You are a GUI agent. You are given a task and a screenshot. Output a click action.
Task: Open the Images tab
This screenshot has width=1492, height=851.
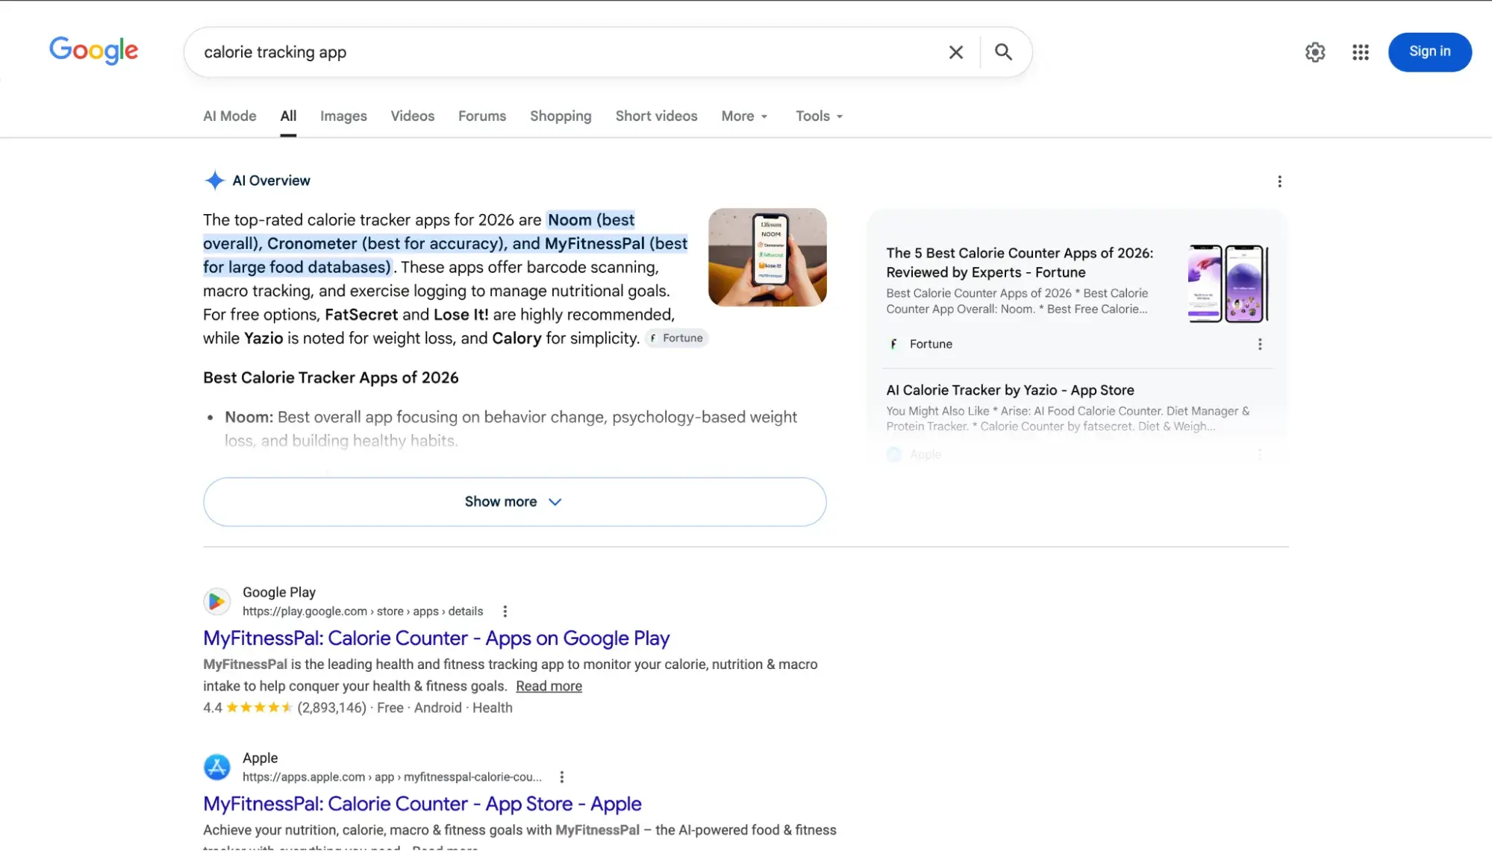click(343, 116)
